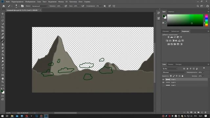
Task: Switch to the Каналы tab
Action: (x=171, y=64)
